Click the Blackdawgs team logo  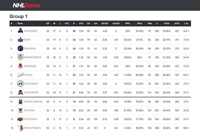pos(21,66)
